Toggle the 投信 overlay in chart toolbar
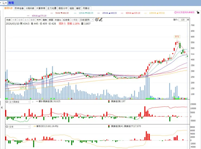This screenshot has height=149, width=201. tap(21, 20)
